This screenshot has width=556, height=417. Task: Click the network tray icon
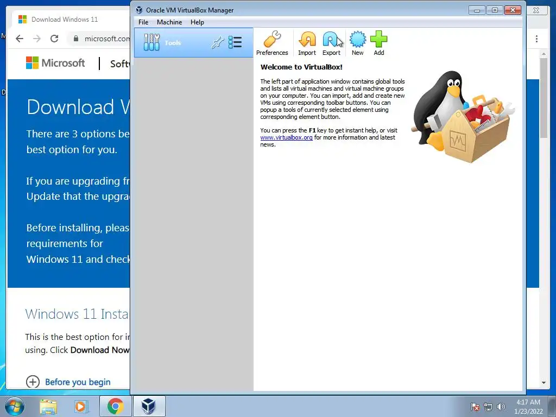pos(488,407)
